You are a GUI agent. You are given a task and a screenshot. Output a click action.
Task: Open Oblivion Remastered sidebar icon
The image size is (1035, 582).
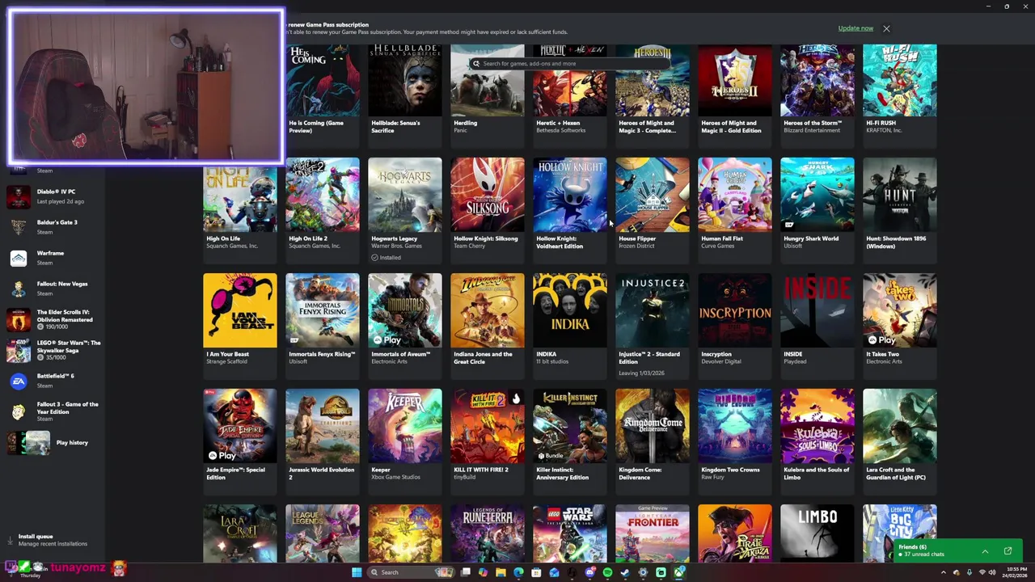pos(19,319)
